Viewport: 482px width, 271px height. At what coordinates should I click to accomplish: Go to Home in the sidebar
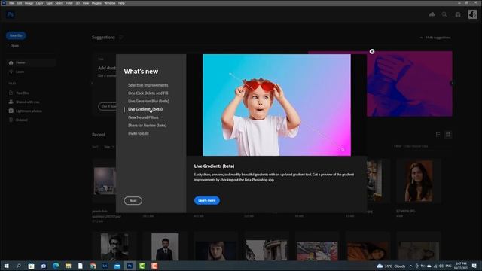(31, 62)
